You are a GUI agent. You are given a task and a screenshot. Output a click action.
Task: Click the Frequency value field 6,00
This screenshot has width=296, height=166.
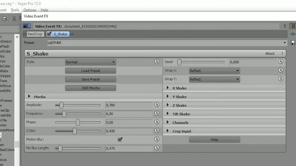coord(129,114)
